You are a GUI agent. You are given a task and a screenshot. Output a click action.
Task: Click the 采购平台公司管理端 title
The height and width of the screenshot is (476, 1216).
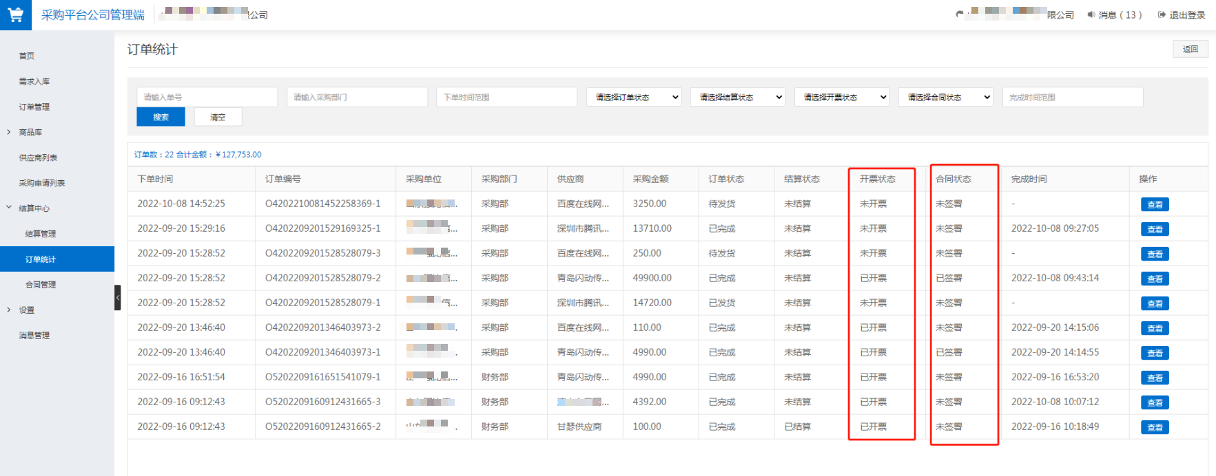pyautogui.click(x=93, y=15)
